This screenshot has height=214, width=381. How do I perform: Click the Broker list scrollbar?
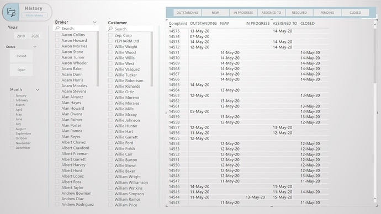click(98, 59)
